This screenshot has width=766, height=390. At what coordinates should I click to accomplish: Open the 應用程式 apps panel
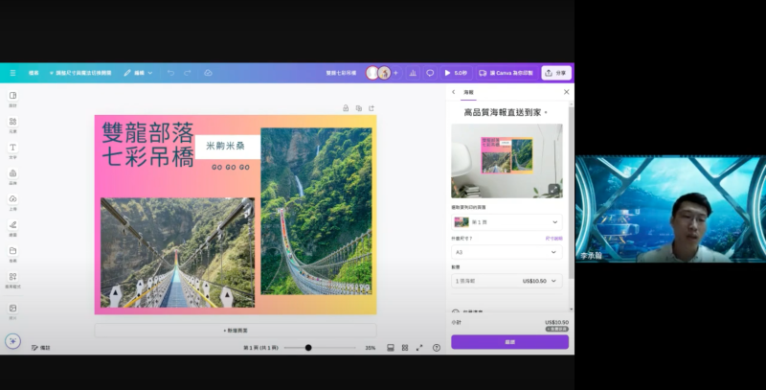(x=12, y=280)
